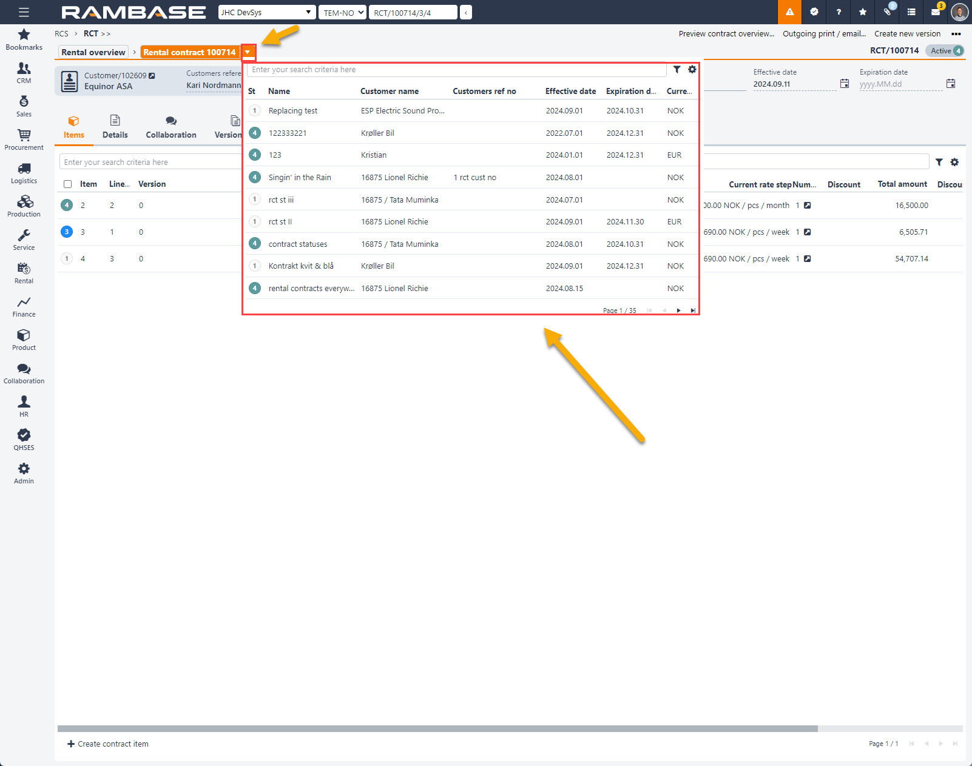Toggle the select-all items checkbox
The height and width of the screenshot is (766, 972).
[68, 184]
